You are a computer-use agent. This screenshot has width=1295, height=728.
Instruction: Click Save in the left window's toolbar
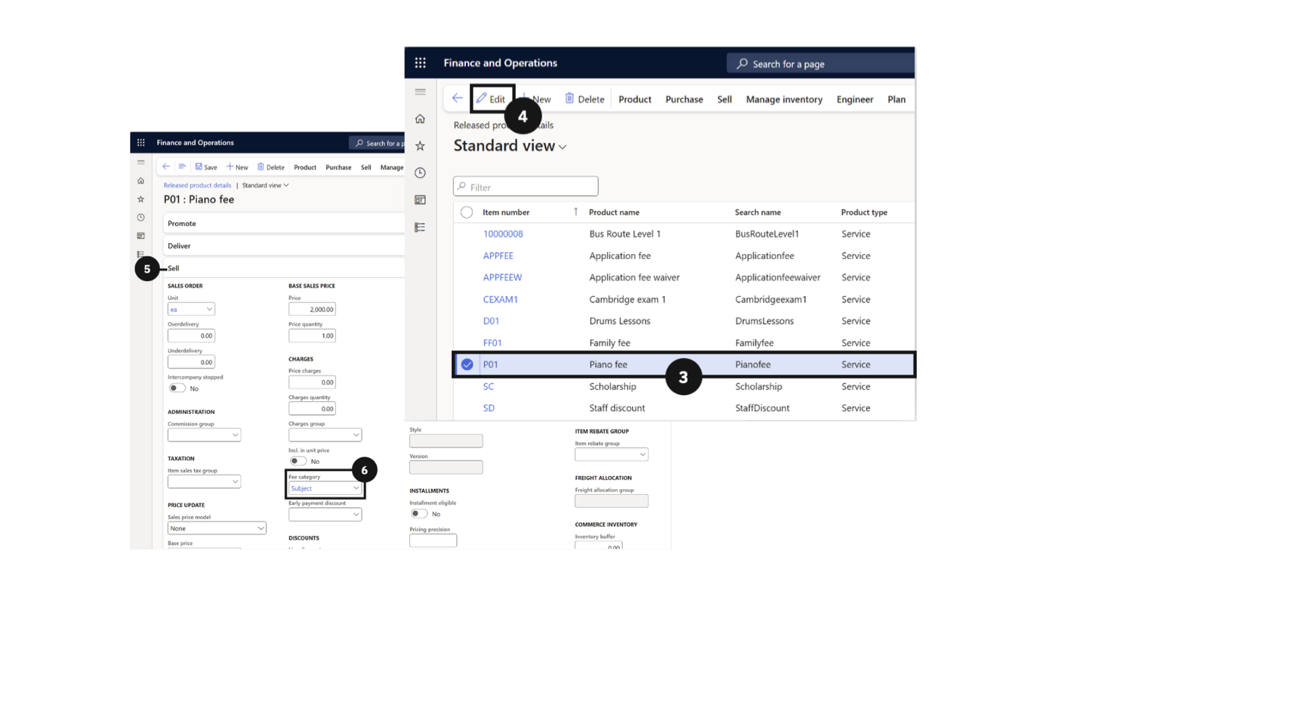(206, 167)
